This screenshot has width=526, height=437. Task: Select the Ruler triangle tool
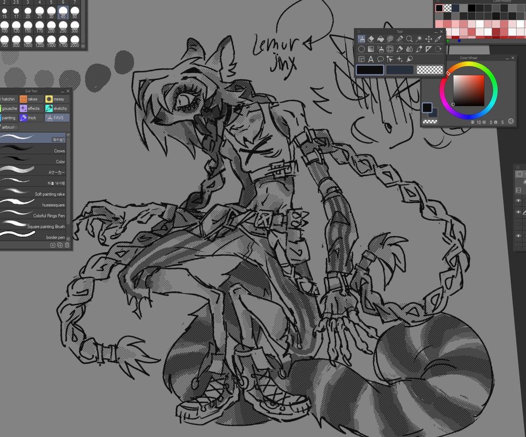point(429,49)
